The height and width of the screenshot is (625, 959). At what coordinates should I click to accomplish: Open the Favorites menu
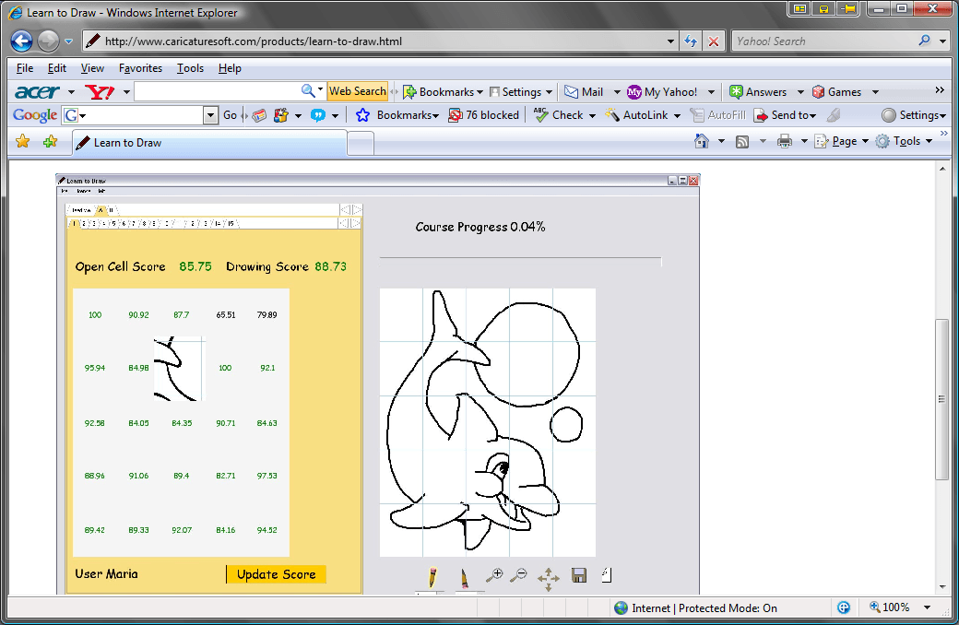(x=140, y=68)
